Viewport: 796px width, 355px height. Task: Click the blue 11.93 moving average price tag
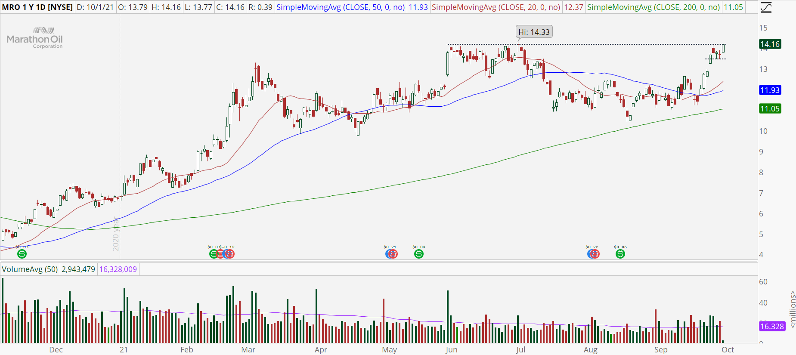[x=770, y=90]
